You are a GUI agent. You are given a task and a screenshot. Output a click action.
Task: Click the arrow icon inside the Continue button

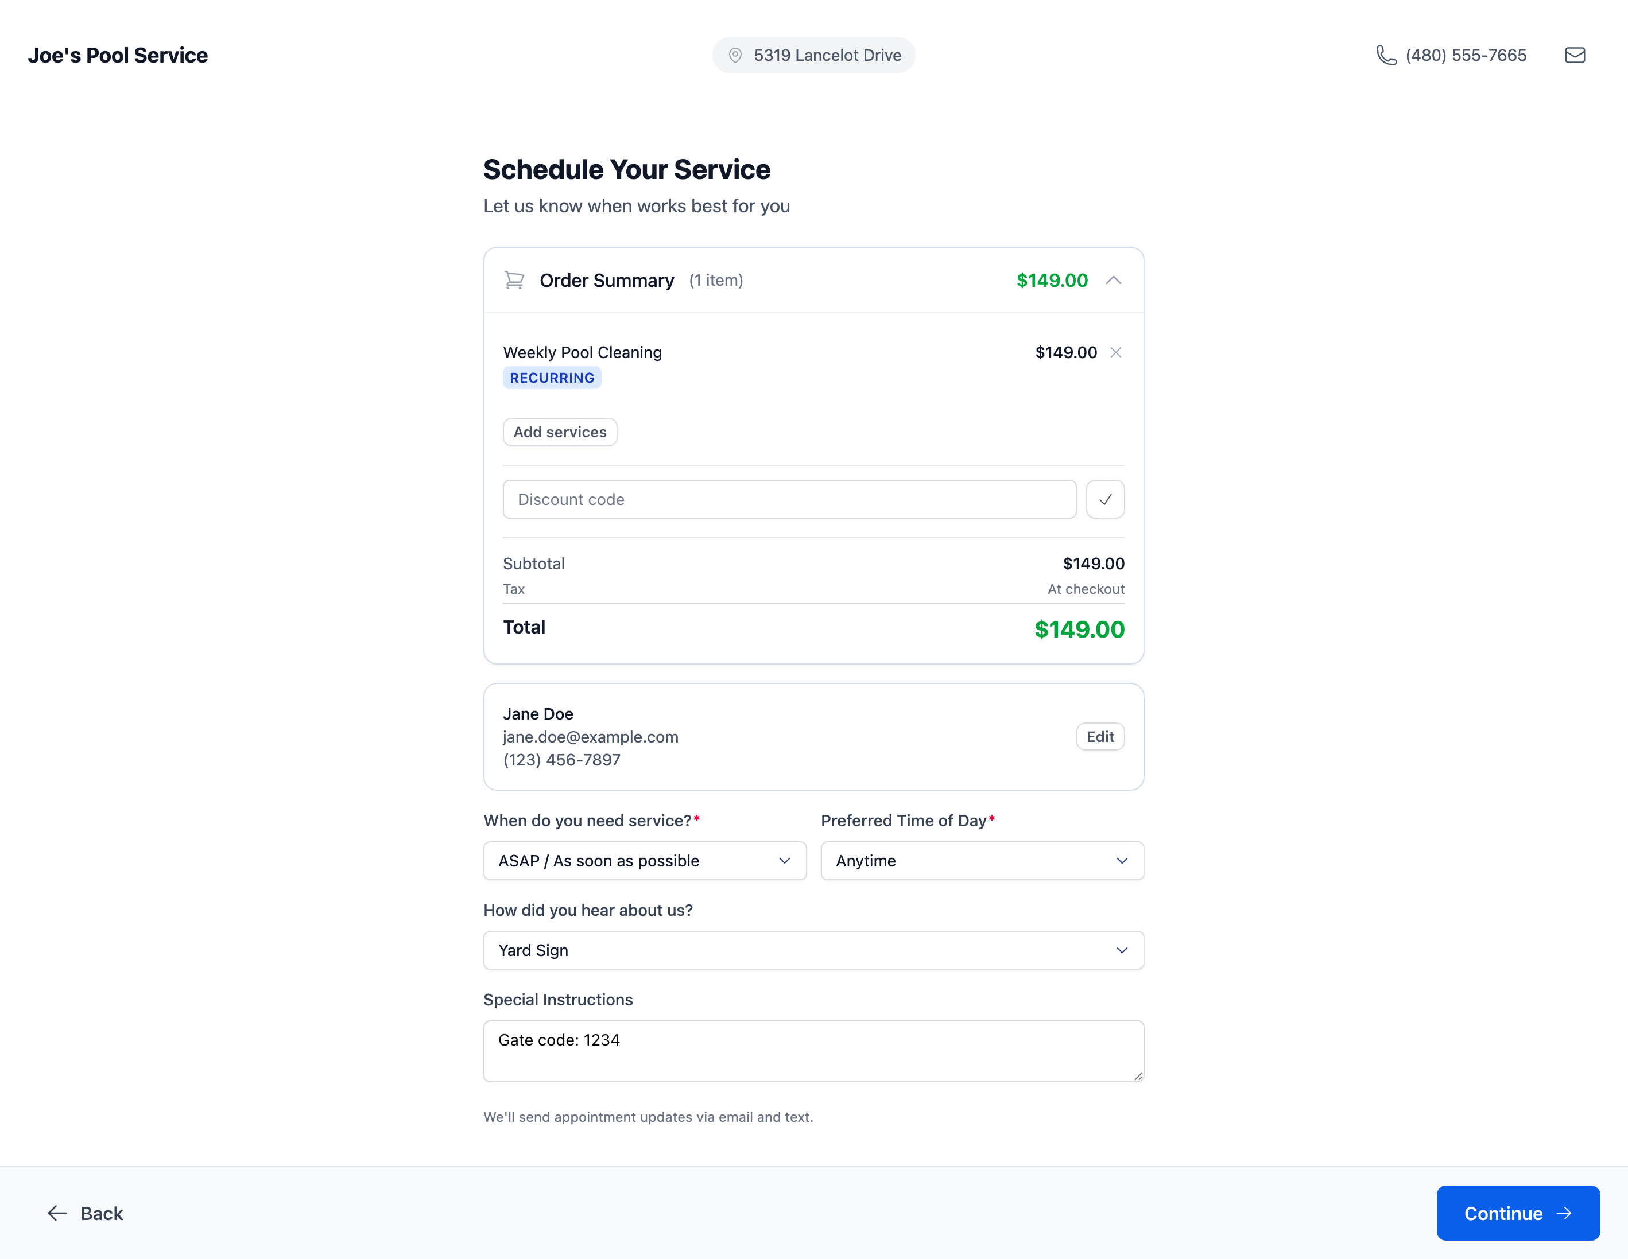pyautogui.click(x=1564, y=1213)
